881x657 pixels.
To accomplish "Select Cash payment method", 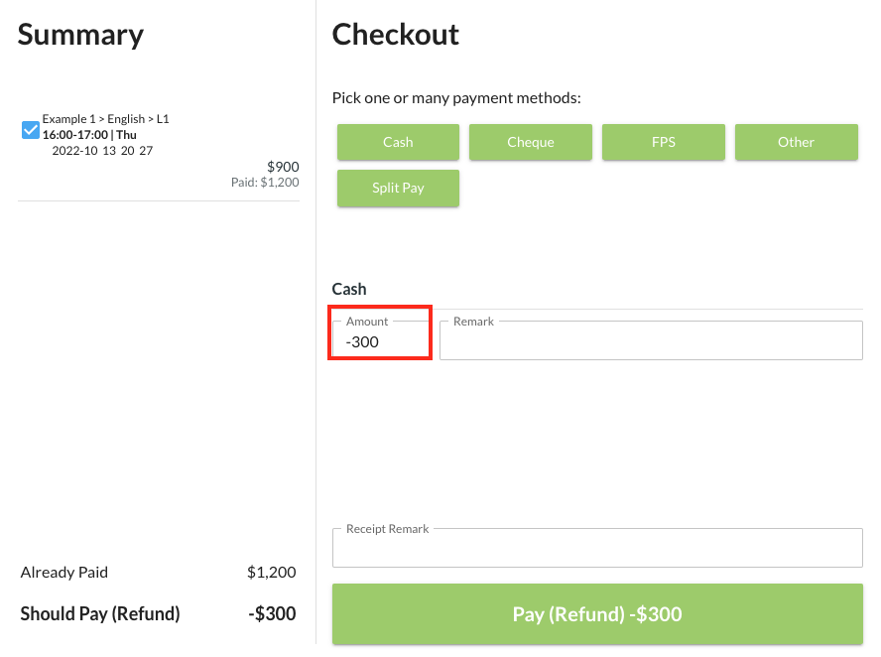I will [398, 142].
